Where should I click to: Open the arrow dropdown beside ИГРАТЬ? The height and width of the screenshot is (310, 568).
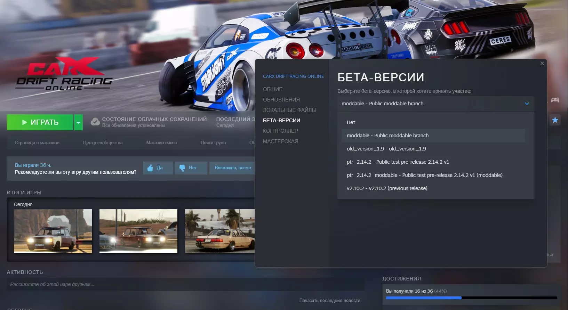coord(78,122)
